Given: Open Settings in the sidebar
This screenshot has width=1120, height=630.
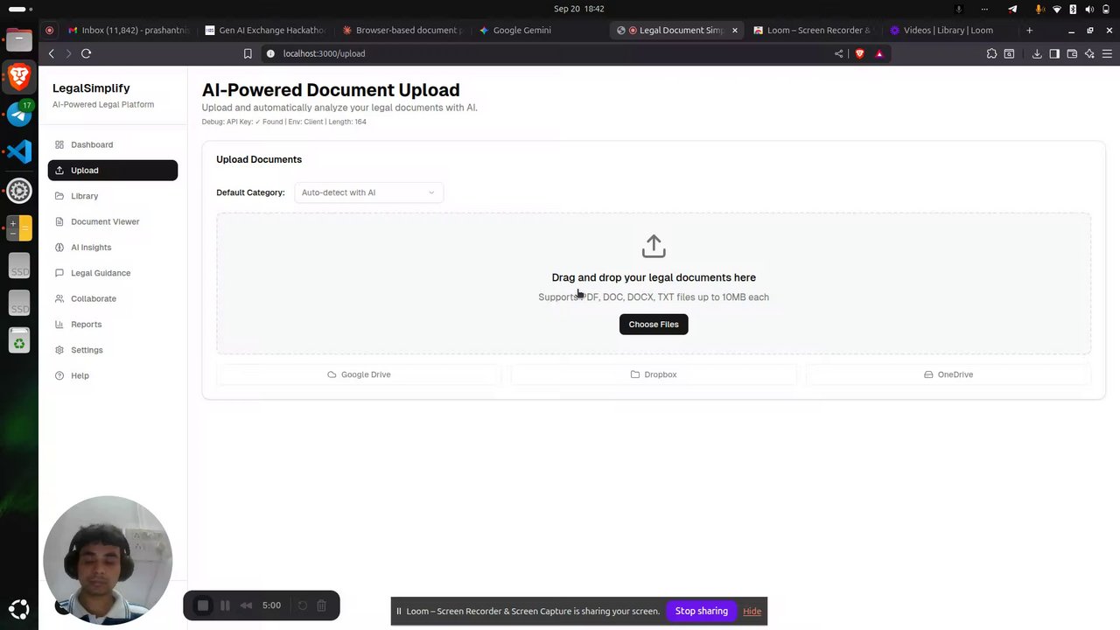Looking at the screenshot, I should pos(113,350).
